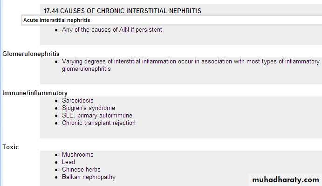Viewport: 322px width, 186px height.
Task: Click the Acute interstitial nephritis text field
Action: (x=171, y=20)
